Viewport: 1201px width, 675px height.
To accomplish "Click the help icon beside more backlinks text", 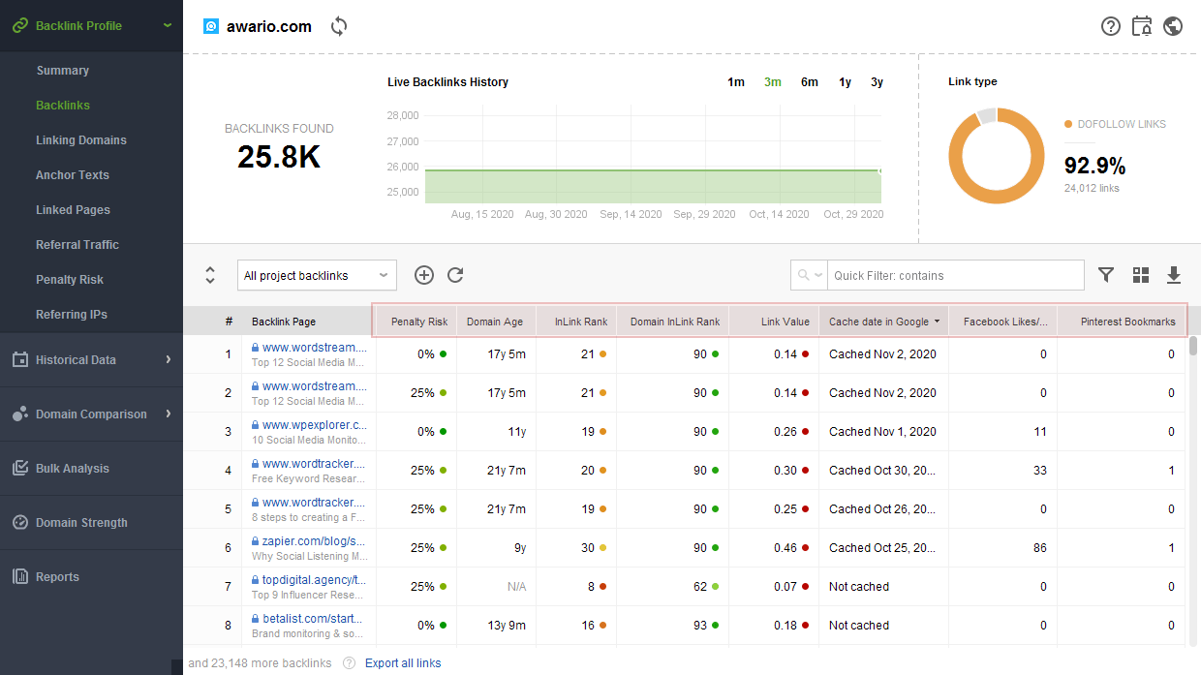I will coord(349,663).
